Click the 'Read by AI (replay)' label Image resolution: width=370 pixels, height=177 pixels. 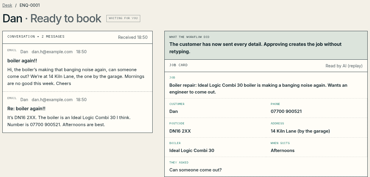click(x=344, y=66)
